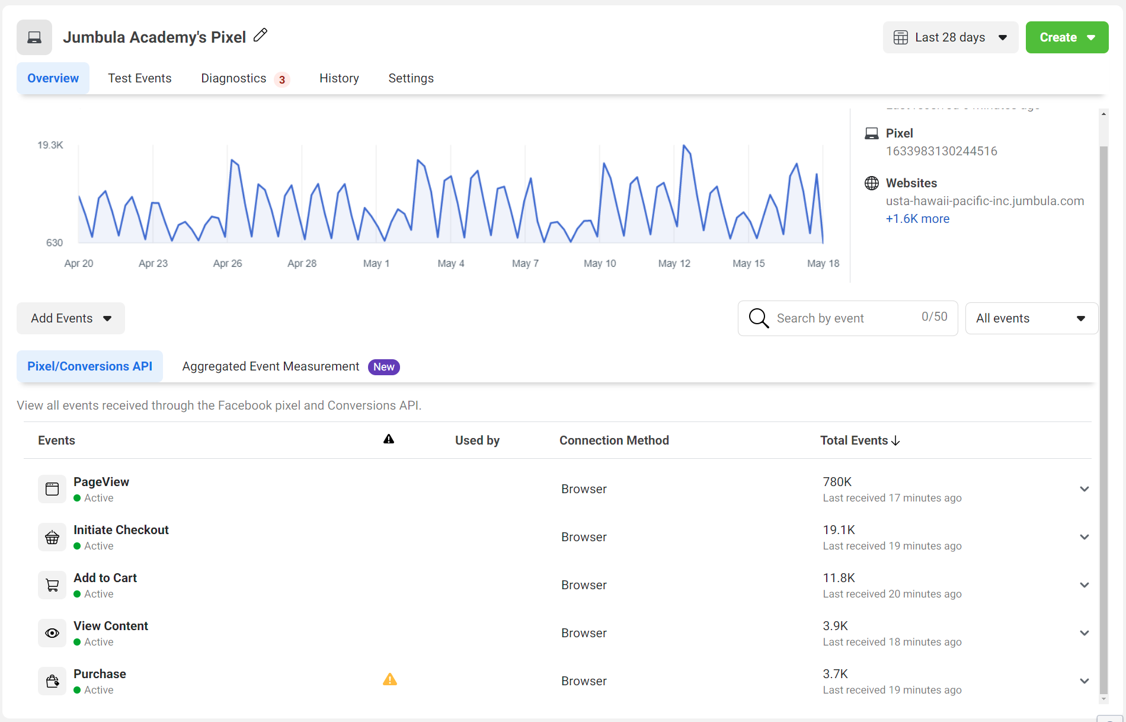This screenshot has height=722, width=1126.
Task: Click the Purchase event name
Action: pyautogui.click(x=100, y=674)
